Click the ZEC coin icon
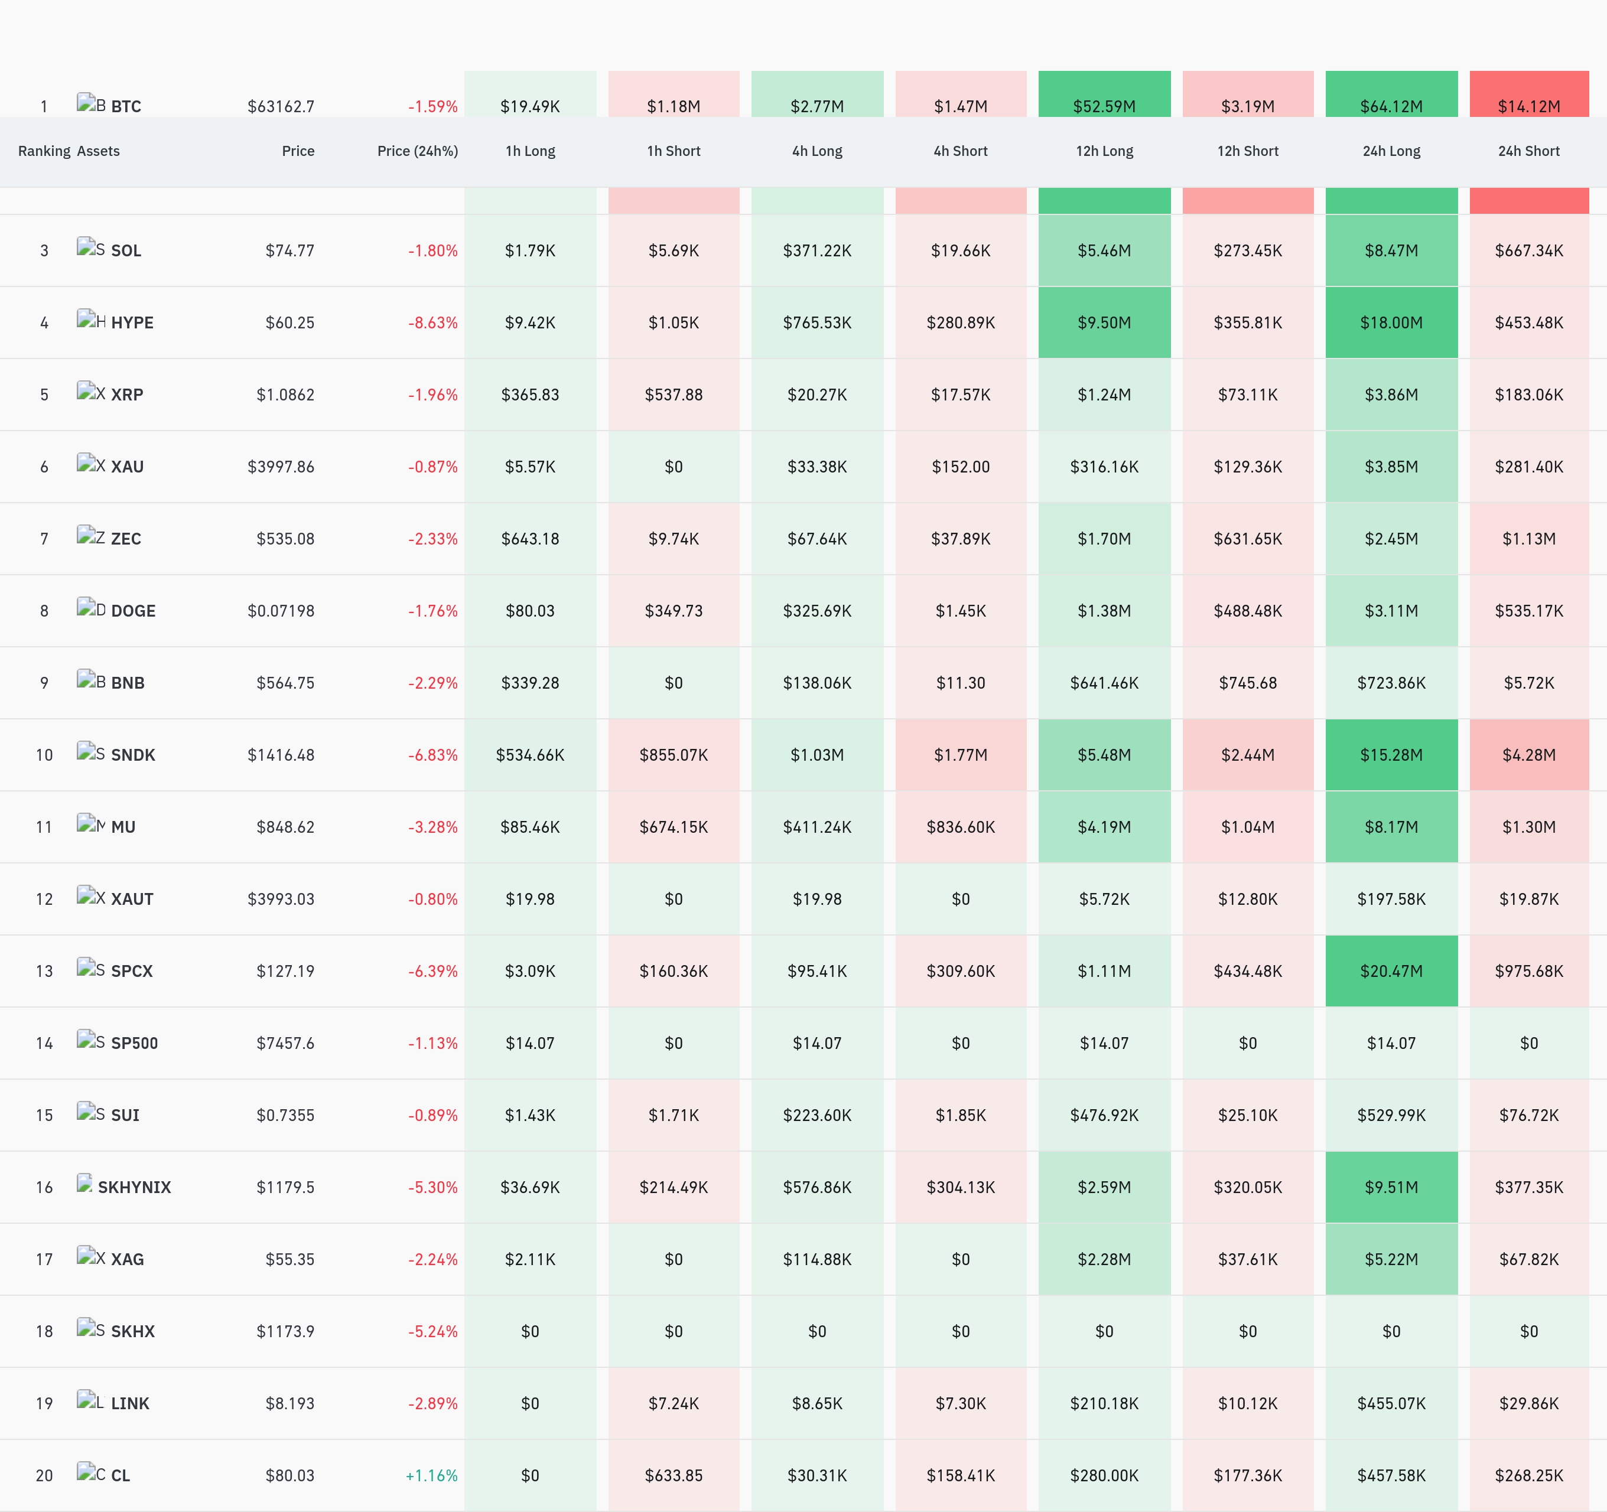The width and height of the screenshot is (1607, 1512). click(x=92, y=536)
